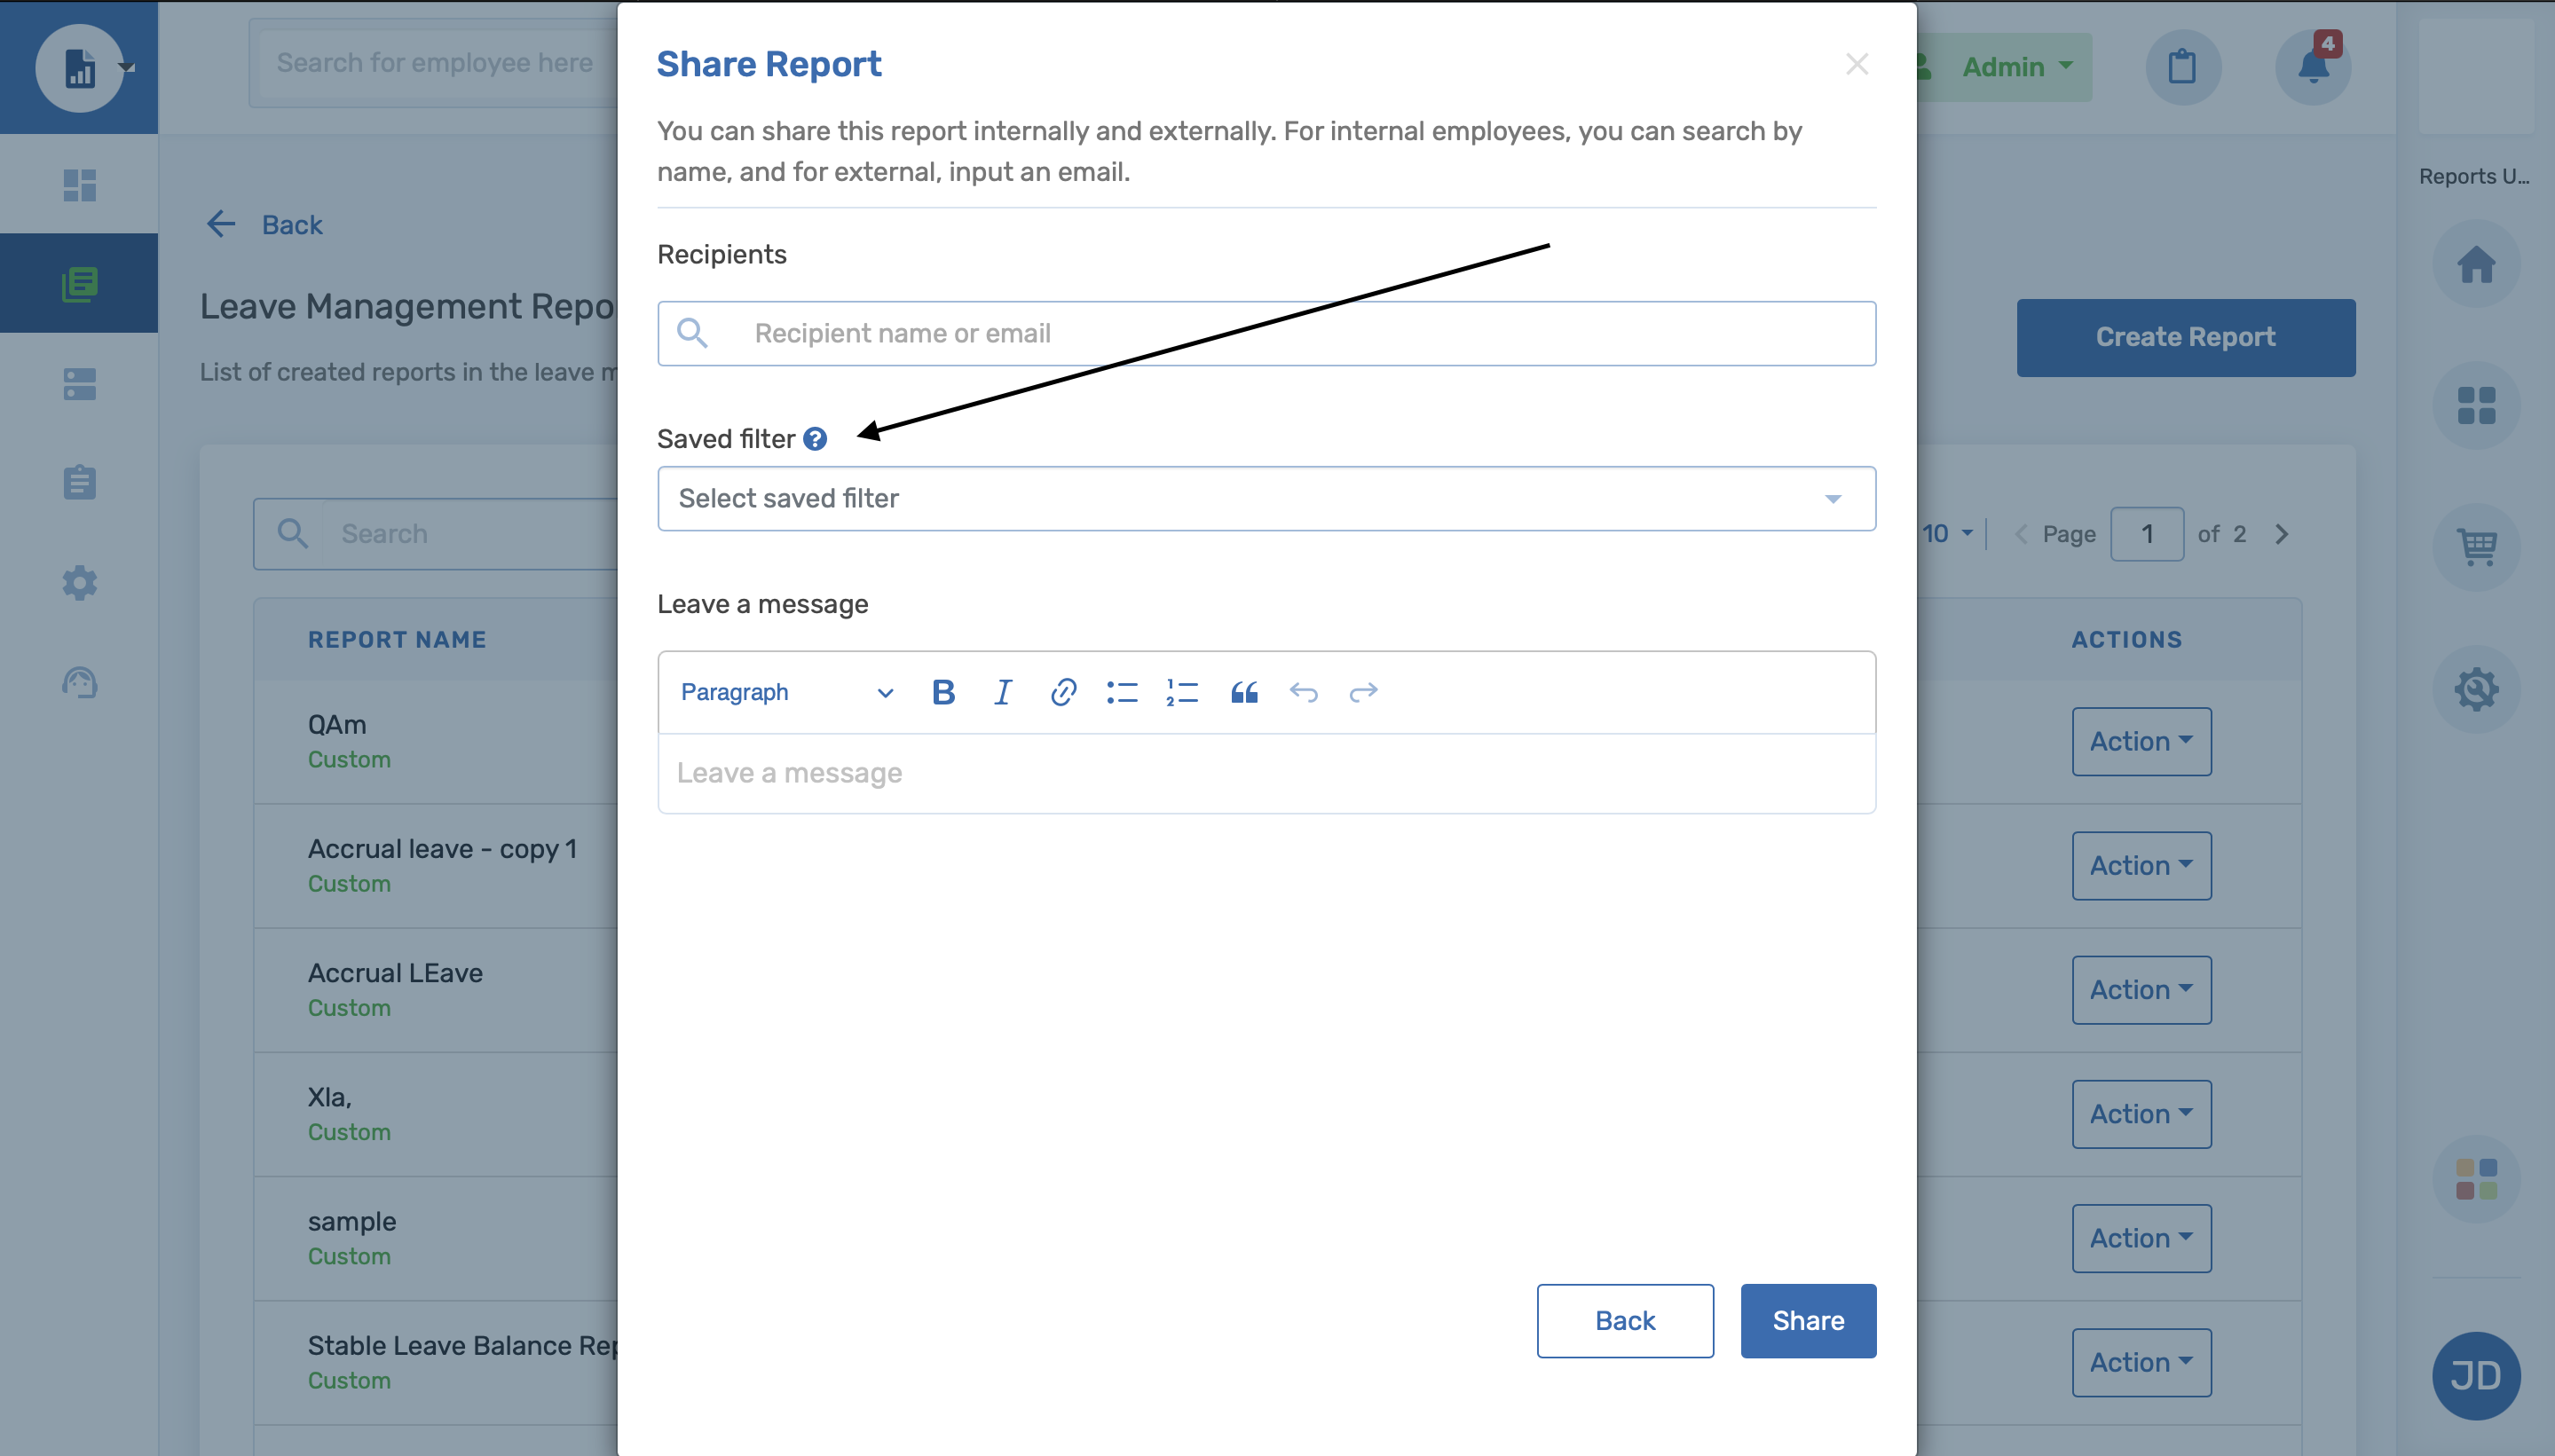Go to the next page of reports

point(2281,533)
